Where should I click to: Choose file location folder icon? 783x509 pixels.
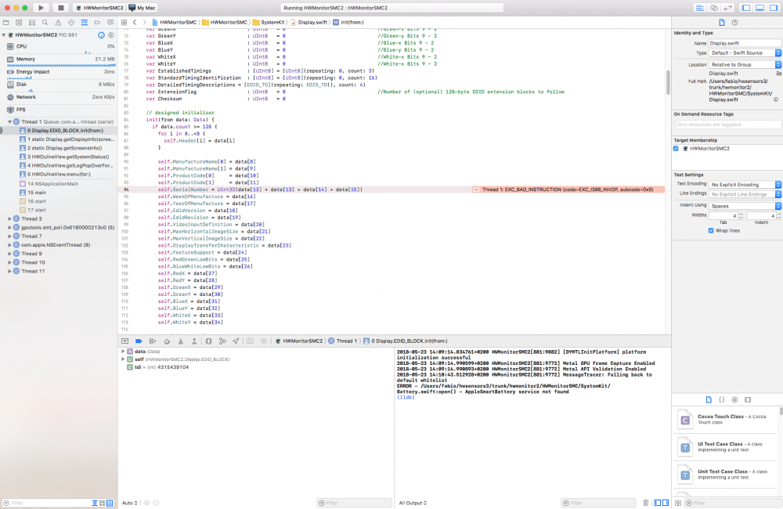click(x=778, y=74)
